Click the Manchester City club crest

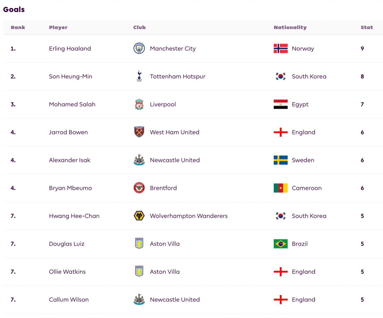[x=139, y=49]
